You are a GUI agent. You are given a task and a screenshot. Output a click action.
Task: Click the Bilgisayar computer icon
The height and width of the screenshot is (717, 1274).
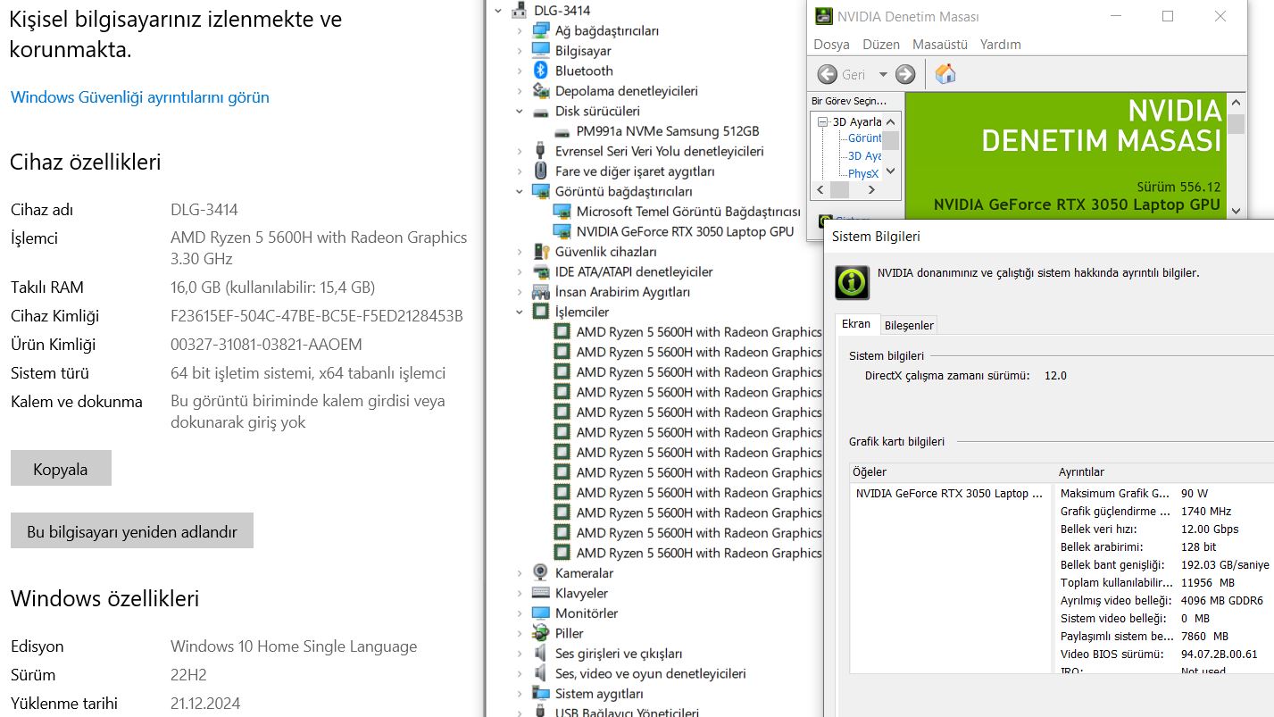tap(540, 51)
